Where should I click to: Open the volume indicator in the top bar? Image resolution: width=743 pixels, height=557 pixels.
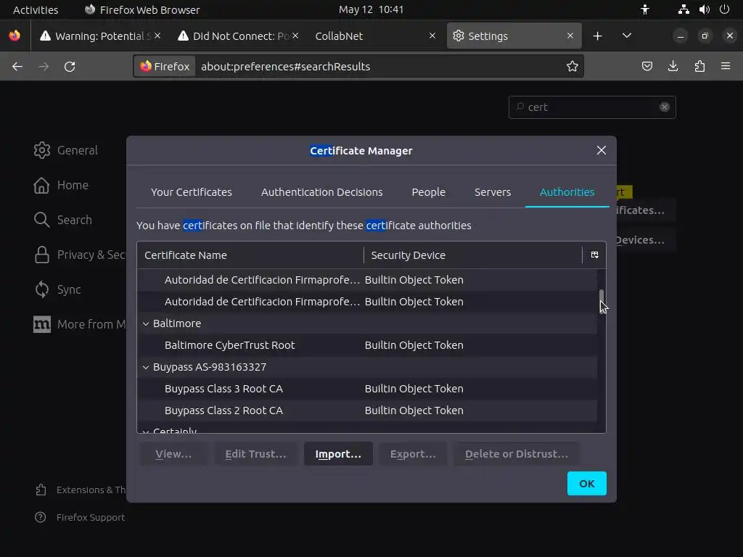(x=704, y=9)
